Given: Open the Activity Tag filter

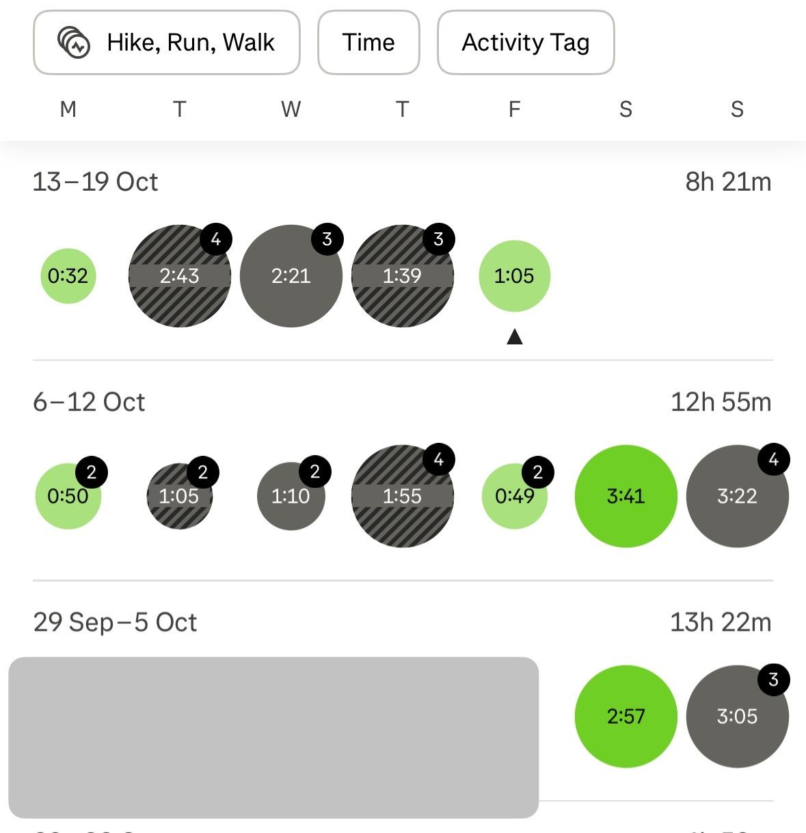Looking at the screenshot, I should click(525, 42).
